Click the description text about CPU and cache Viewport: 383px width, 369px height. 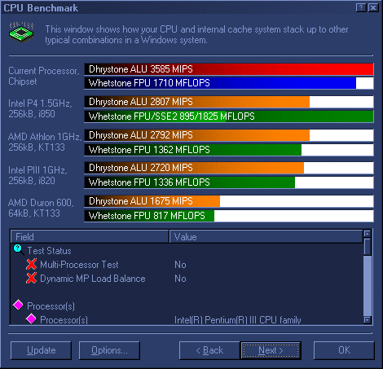(196, 34)
